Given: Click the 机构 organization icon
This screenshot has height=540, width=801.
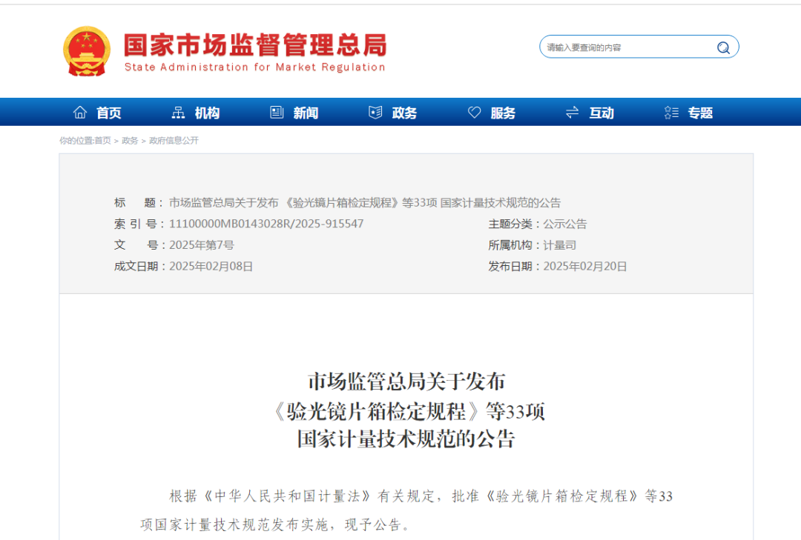Looking at the screenshot, I should 178,112.
